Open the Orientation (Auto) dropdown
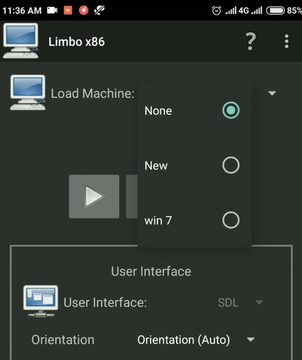 coord(196,340)
